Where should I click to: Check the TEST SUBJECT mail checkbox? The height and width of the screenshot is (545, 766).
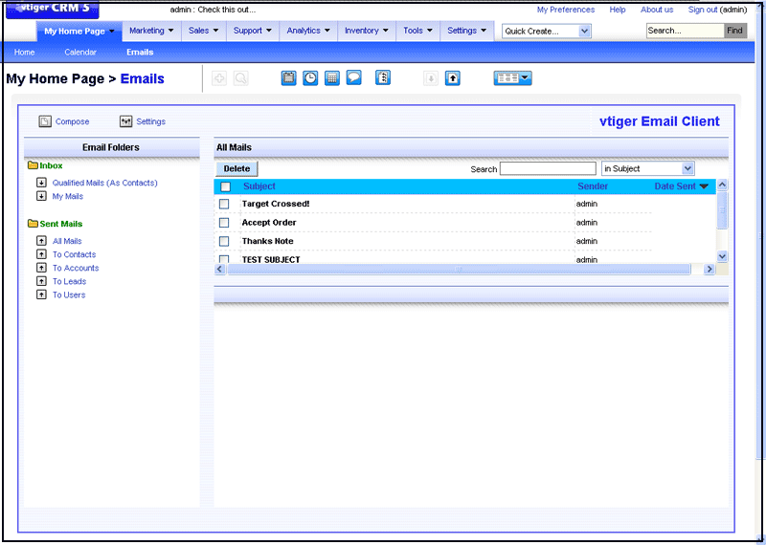click(x=224, y=259)
